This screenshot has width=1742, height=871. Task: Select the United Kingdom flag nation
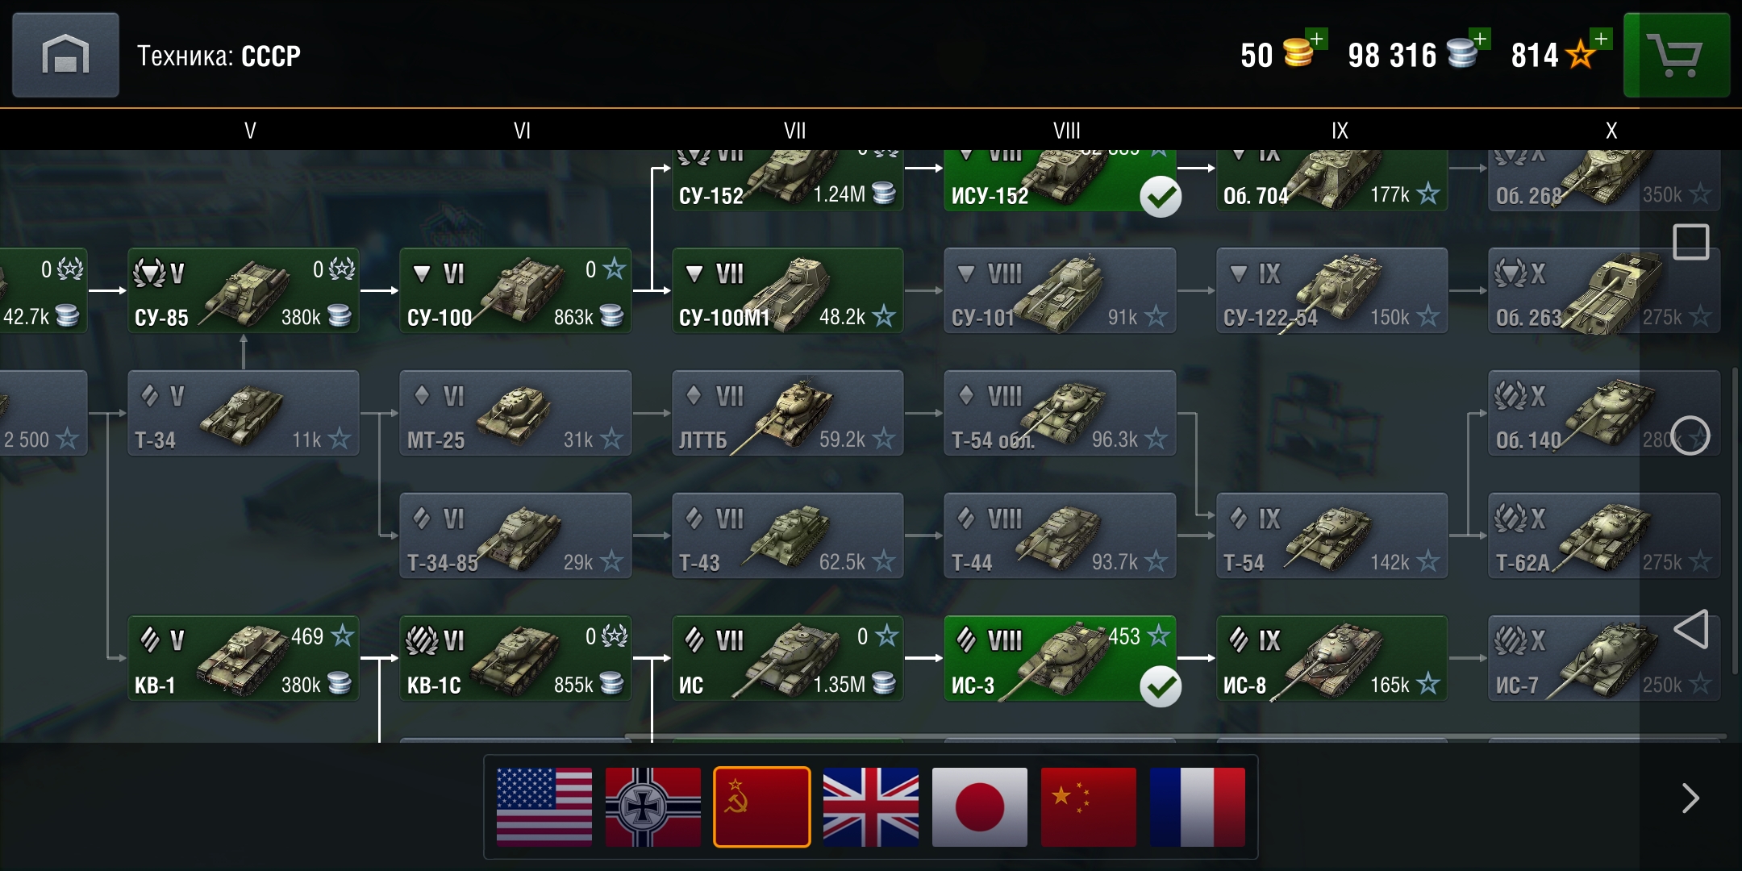[x=871, y=806]
